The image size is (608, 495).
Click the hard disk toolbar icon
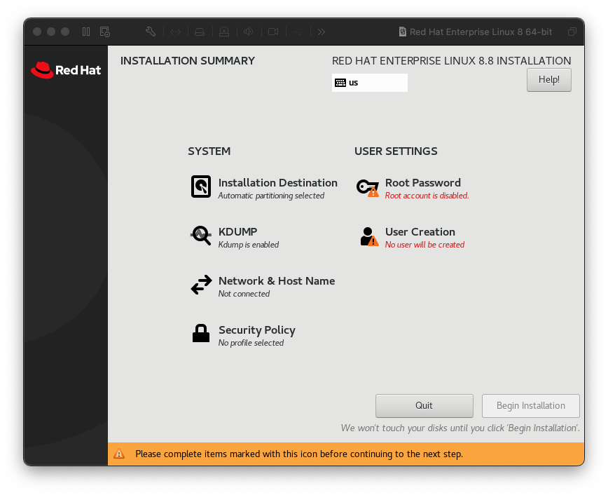point(200,32)
